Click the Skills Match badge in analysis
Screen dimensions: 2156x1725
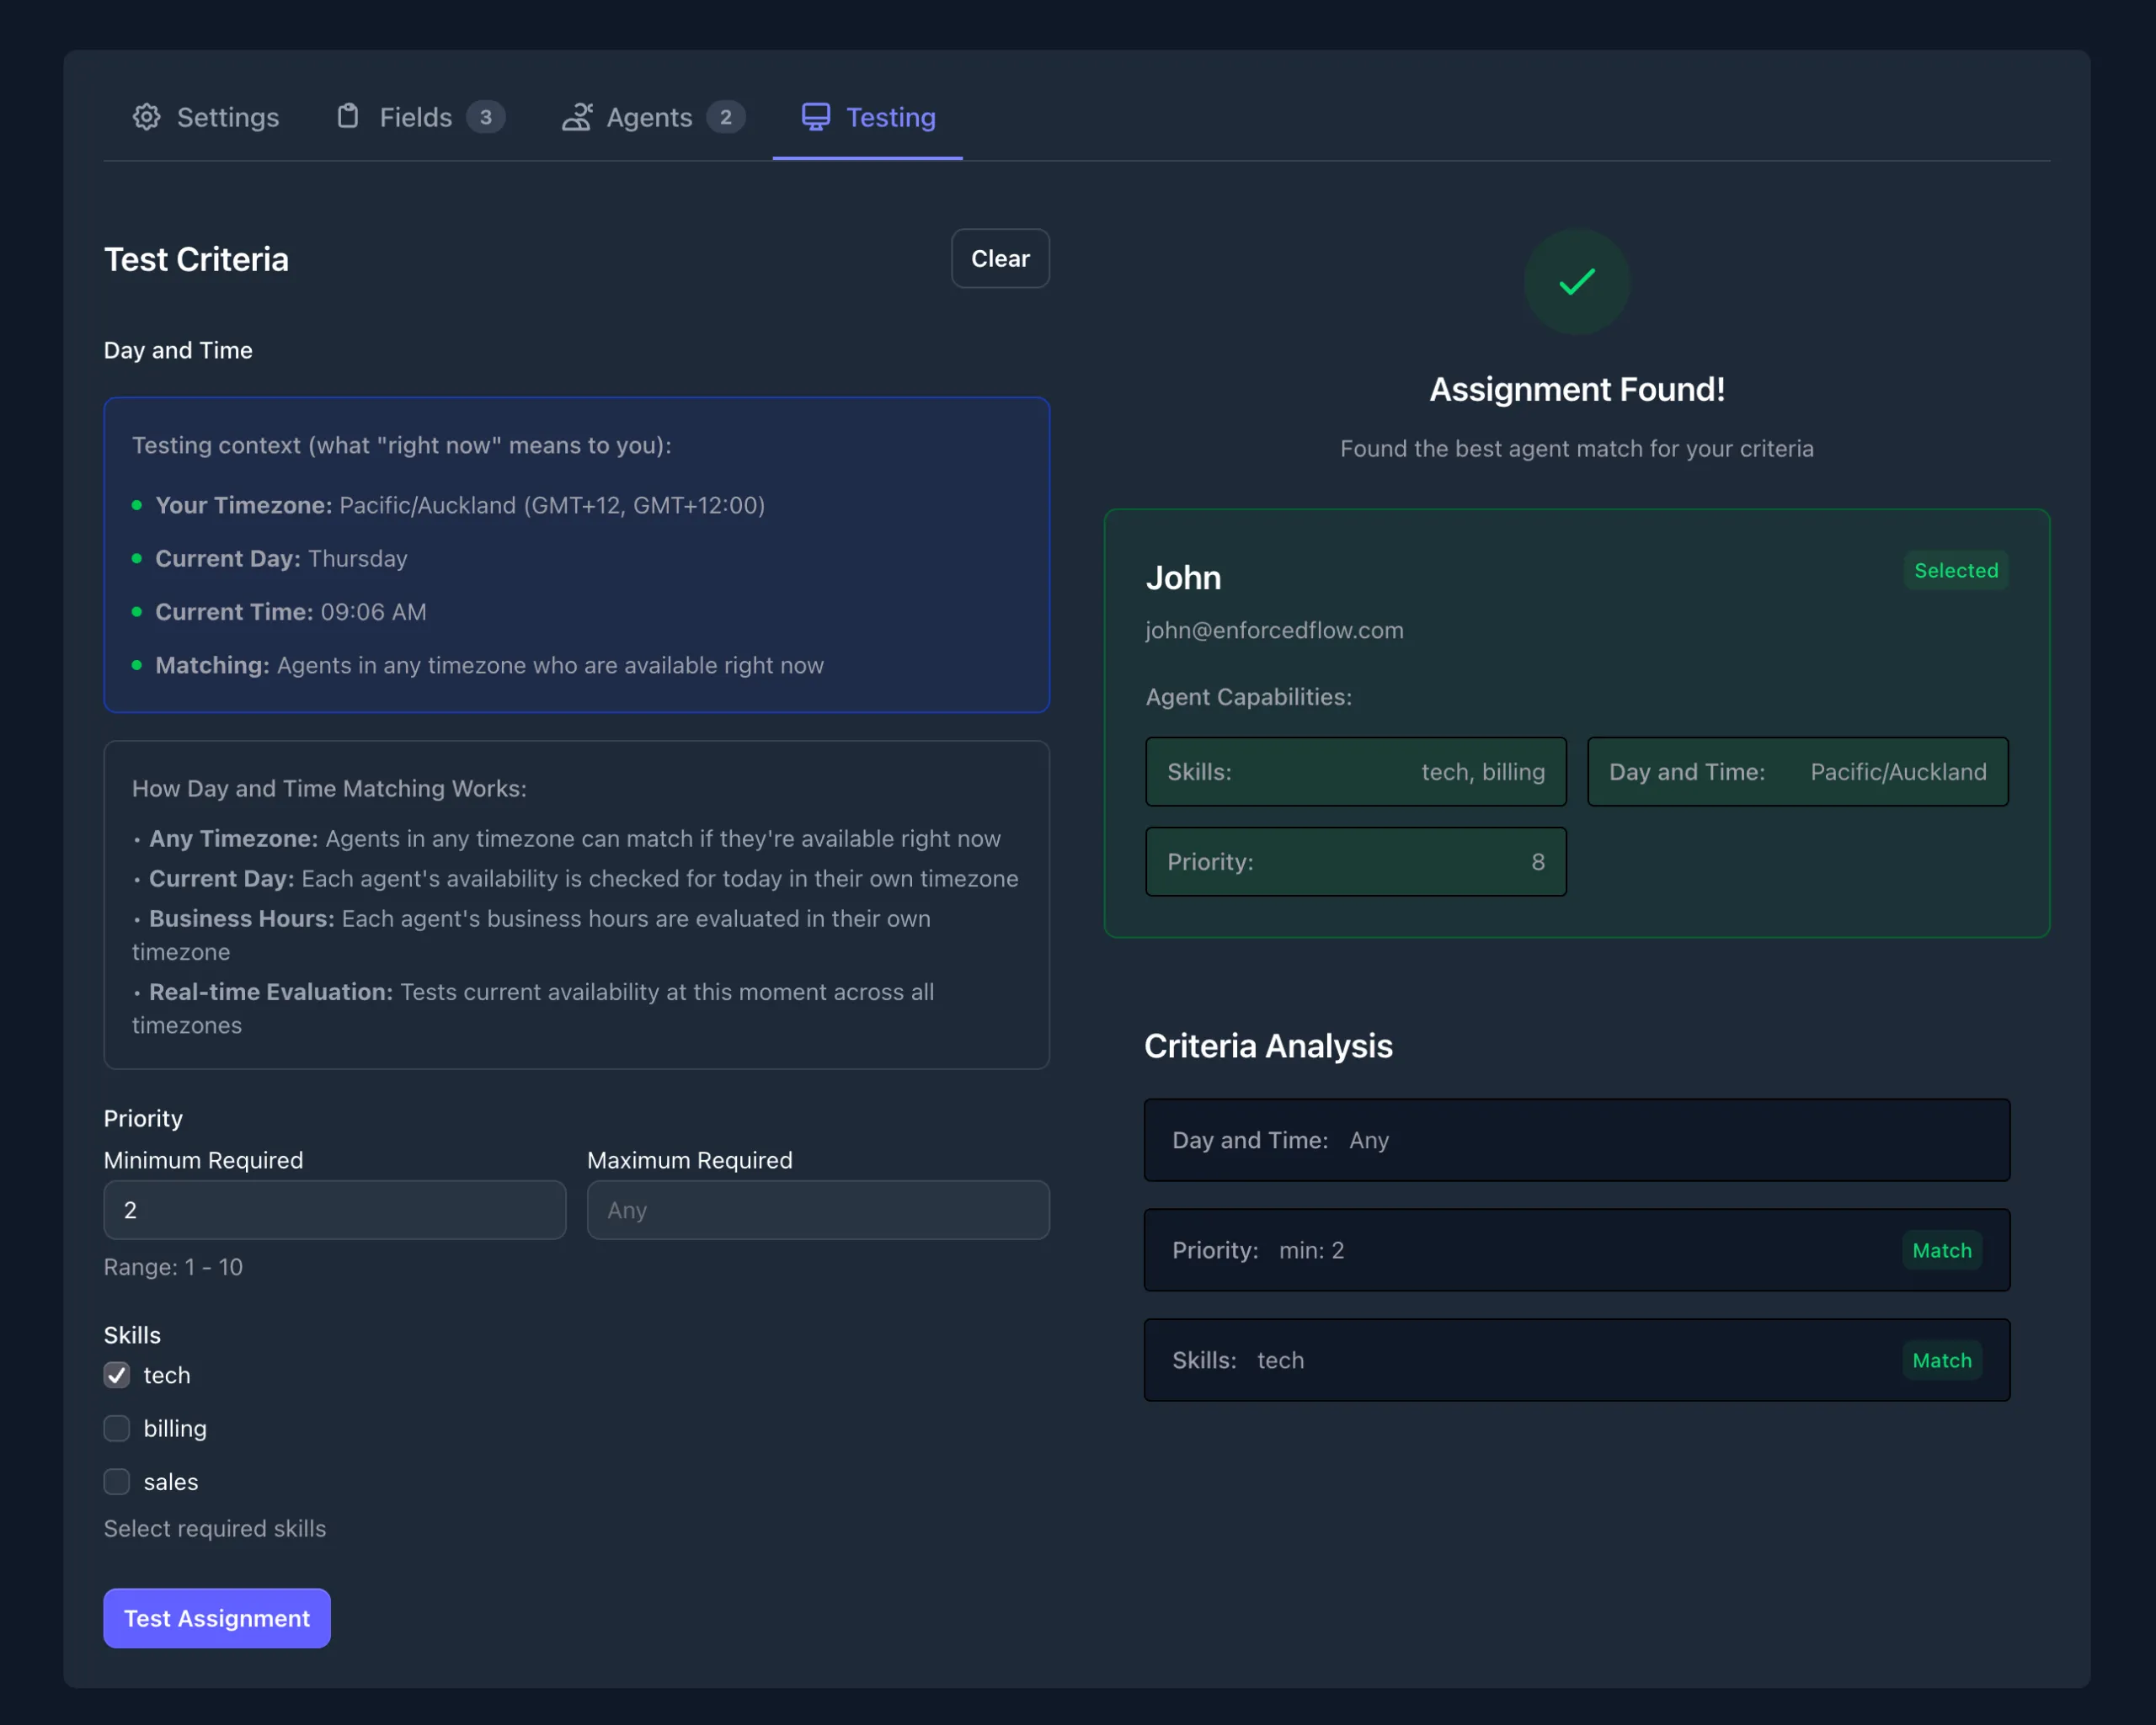tap(1941, 1360)
